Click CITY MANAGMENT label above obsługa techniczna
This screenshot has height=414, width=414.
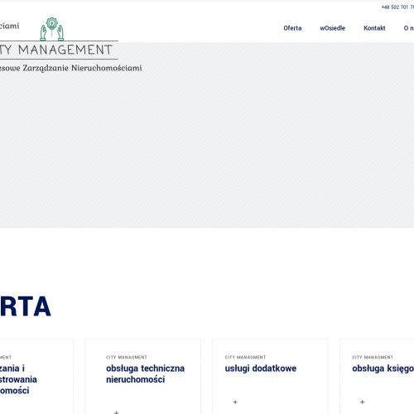coord(127,357)
